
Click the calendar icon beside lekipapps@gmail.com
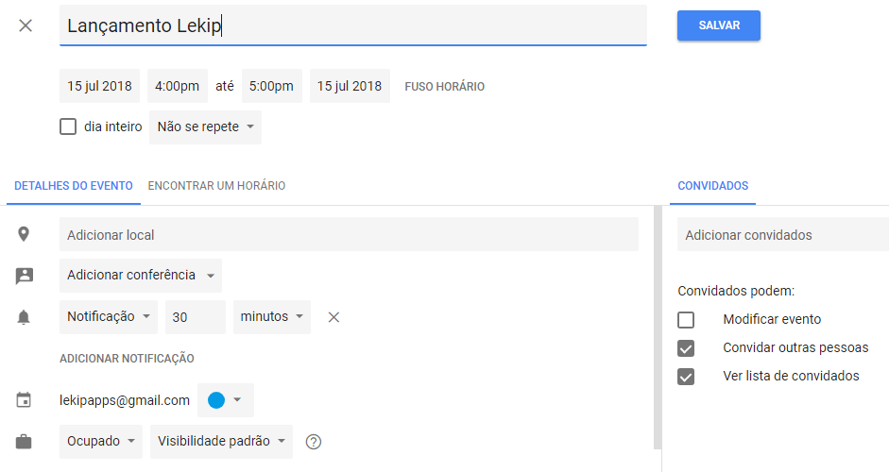point(24,400)
